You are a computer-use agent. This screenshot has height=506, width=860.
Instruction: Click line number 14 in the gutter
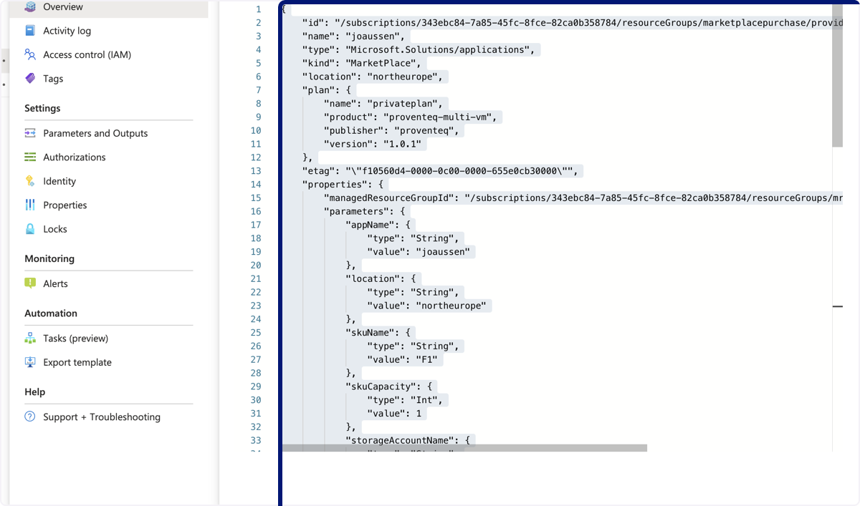256,184
